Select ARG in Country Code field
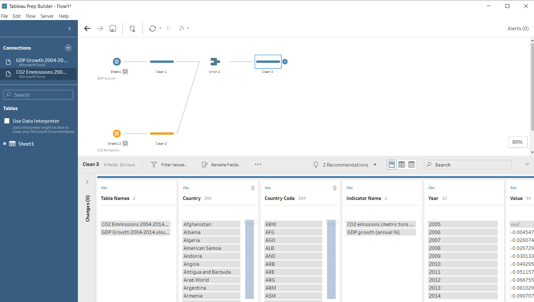The height and width of the screenshot is (302, 534). [x=293, y=280]
